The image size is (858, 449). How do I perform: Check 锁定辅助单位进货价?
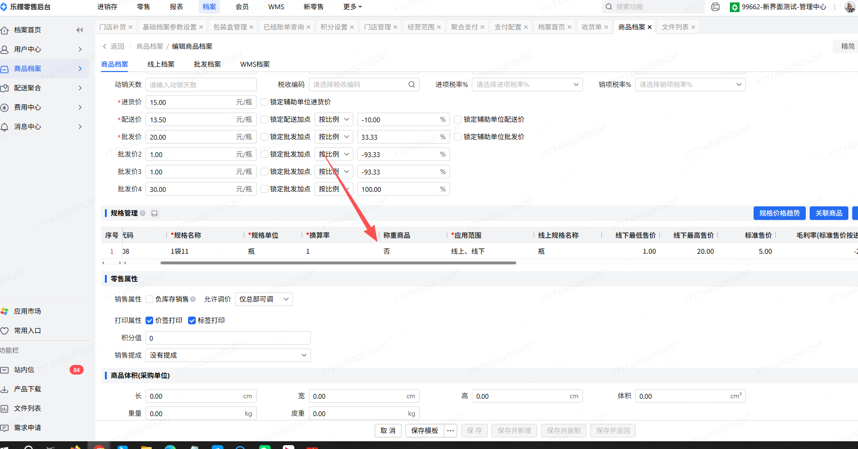[x=264, y=102]
